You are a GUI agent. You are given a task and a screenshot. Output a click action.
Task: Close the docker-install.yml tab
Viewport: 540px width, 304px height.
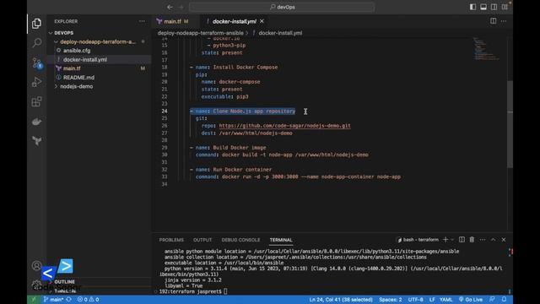click(x=262, y=21)
